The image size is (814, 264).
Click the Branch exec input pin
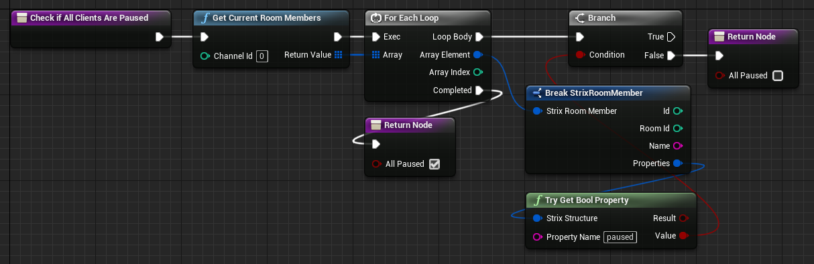point(579,37)
